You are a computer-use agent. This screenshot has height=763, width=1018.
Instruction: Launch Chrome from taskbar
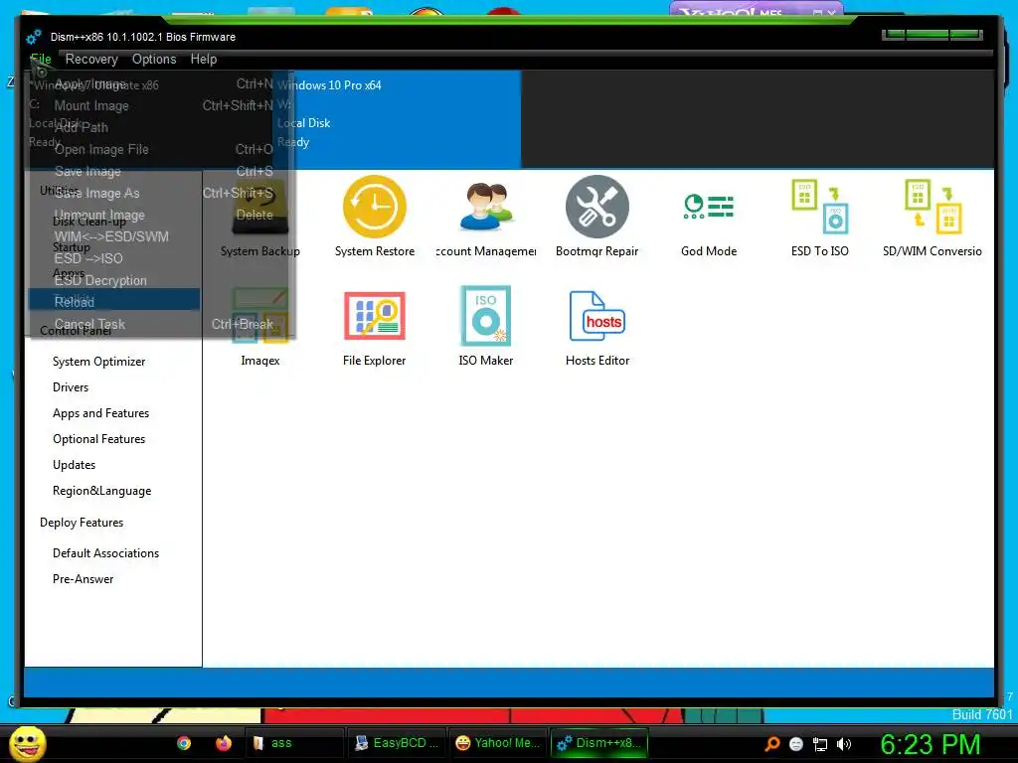pos(184,743)
